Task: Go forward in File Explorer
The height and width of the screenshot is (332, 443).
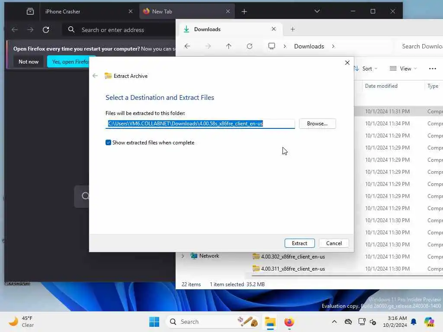Action: click(208, 46)
